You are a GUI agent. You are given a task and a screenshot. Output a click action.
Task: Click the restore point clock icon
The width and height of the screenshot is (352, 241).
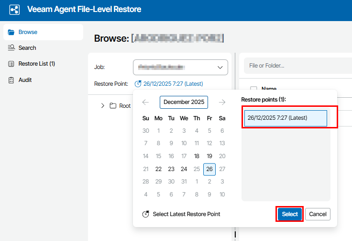(138, 84)
